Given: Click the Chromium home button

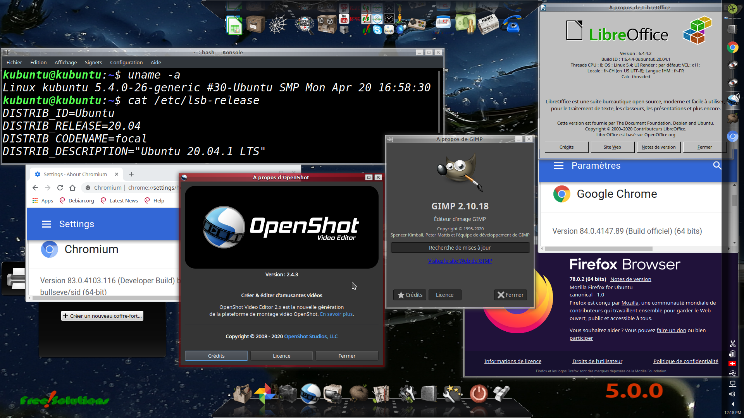Looking at the screenshot, I should coord(72,188).
